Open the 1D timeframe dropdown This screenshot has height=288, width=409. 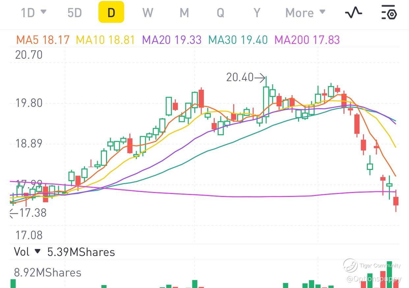tap(33, 13)
